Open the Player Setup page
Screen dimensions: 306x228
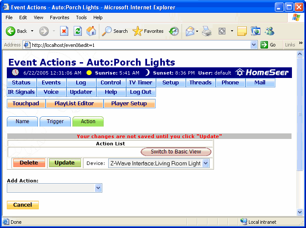tap(130, 104)
